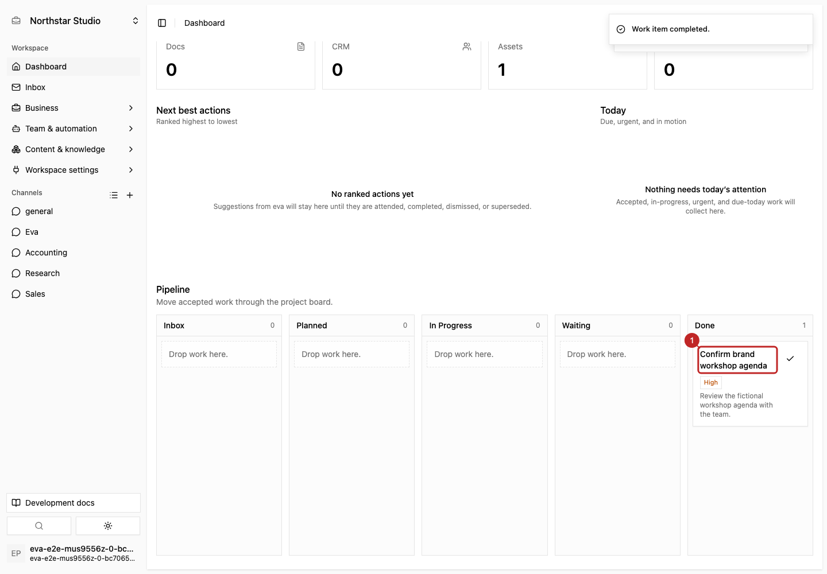Click the Planned column header
827x574 pixels.
click(x=351, y=325)
